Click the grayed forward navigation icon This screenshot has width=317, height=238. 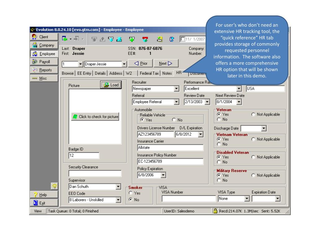tap(76, 39)
